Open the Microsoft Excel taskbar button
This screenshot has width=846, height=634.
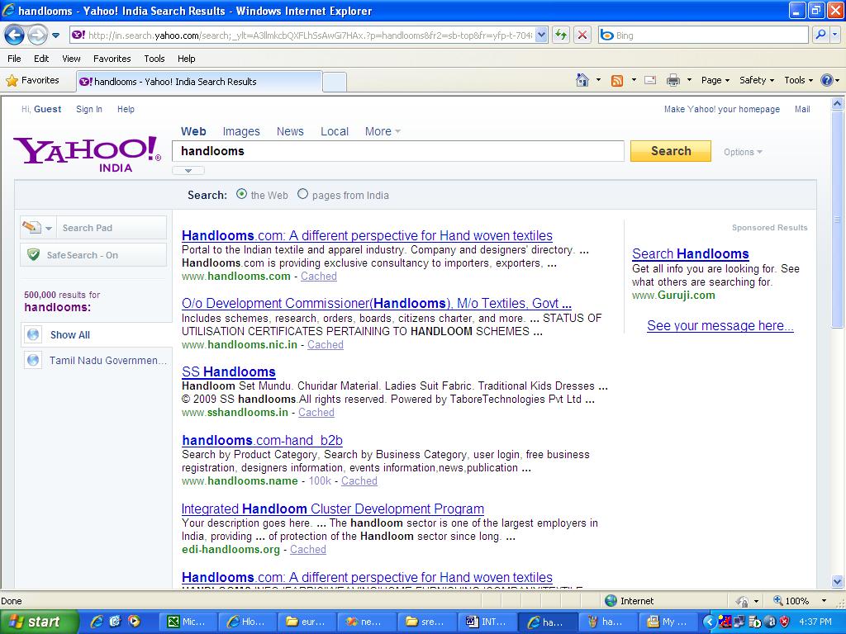pos(188,622)
